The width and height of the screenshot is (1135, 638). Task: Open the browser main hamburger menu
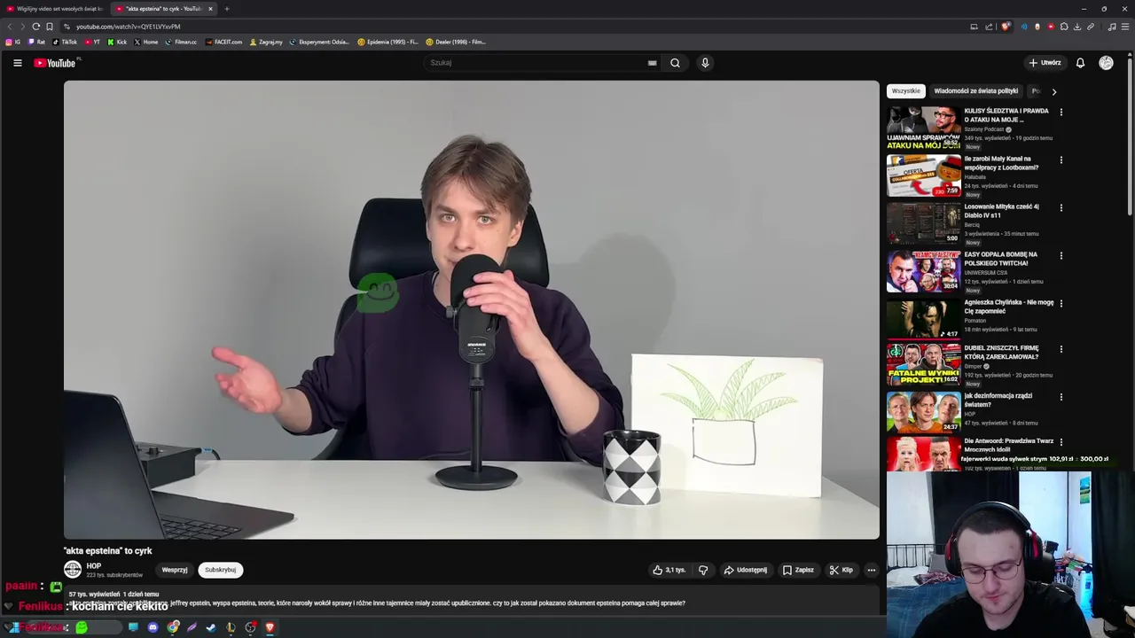[1125, 27]
